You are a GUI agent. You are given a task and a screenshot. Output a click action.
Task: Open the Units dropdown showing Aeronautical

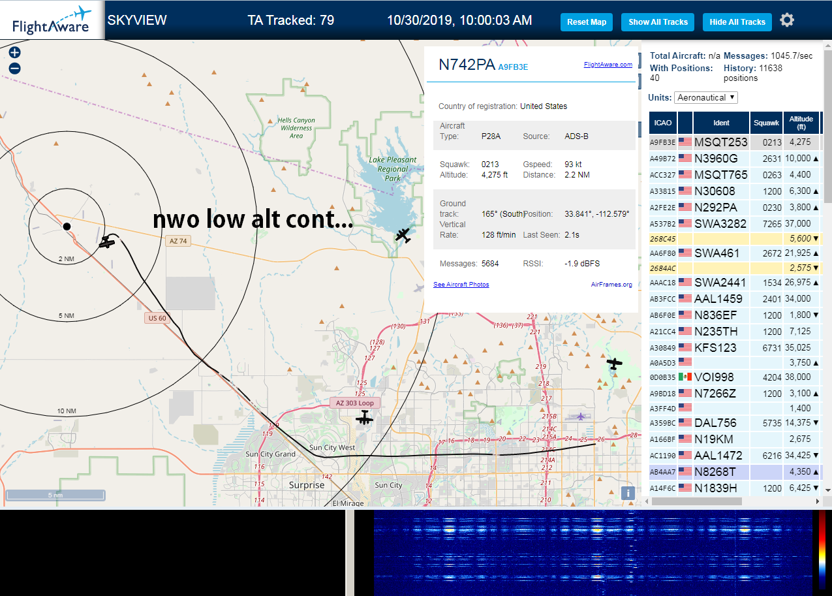[x=706, y=97]
